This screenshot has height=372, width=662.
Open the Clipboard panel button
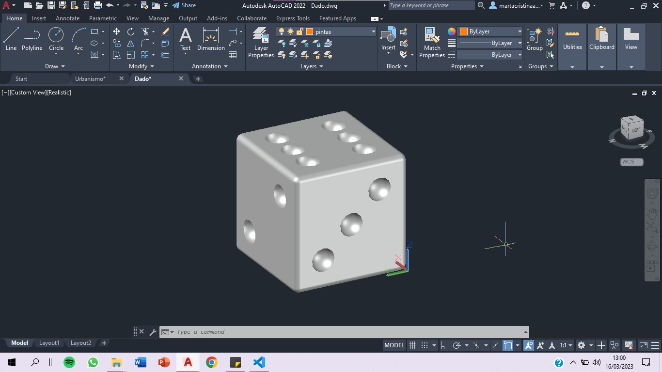[602, 47]
